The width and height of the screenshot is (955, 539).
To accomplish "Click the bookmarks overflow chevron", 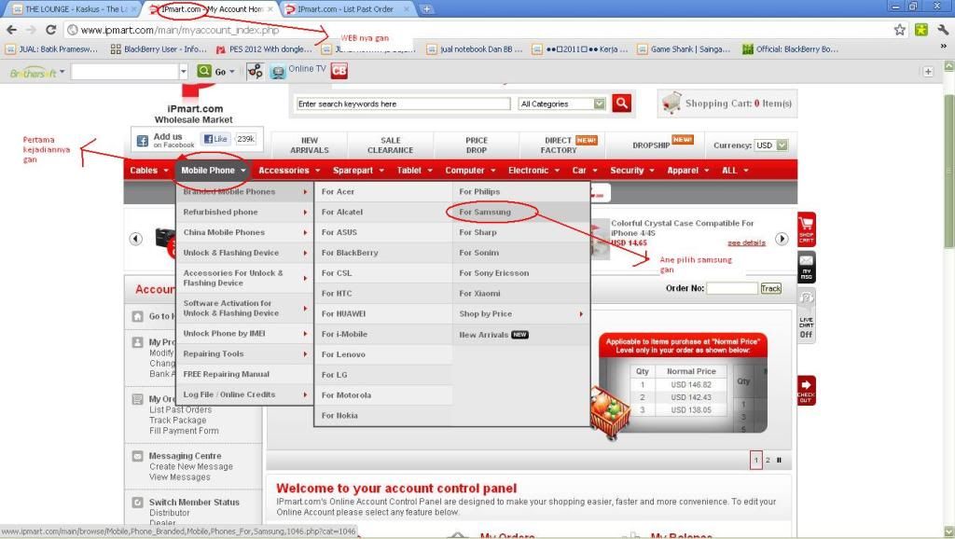I will [x=944, y=46].
